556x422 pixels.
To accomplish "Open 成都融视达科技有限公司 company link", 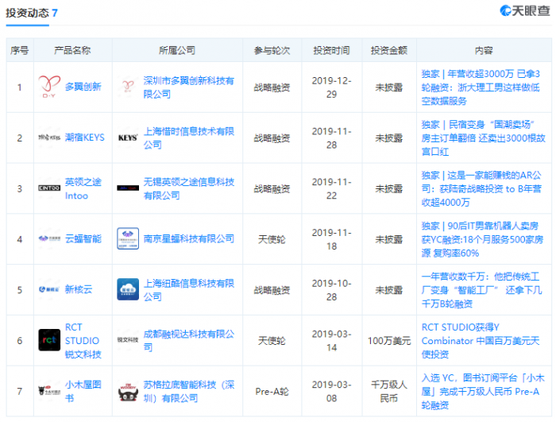I will tap(189, 340).
